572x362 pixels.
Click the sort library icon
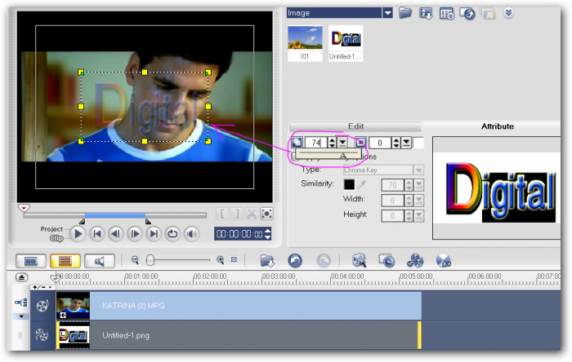[426, 14]
